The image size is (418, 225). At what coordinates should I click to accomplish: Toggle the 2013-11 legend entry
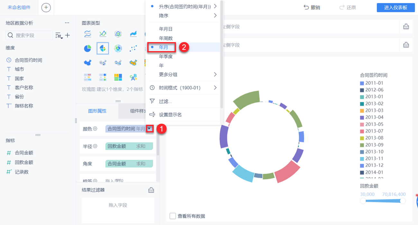click(x=372, y=158)
